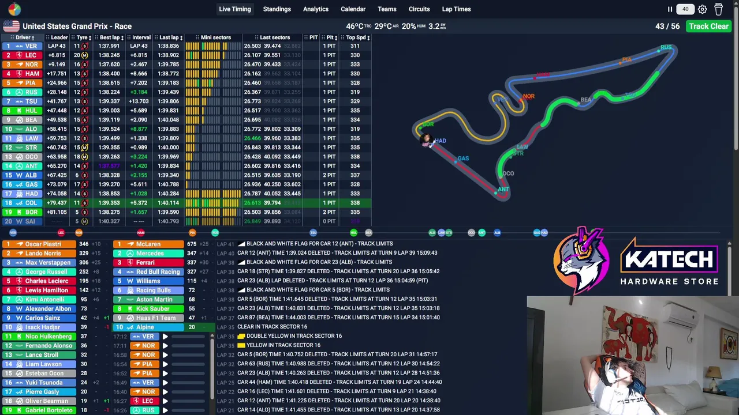Click the NOR marker on track map
Image resolution: width=739 pixels, height=415 pixels.
click(x=528, y=97)
